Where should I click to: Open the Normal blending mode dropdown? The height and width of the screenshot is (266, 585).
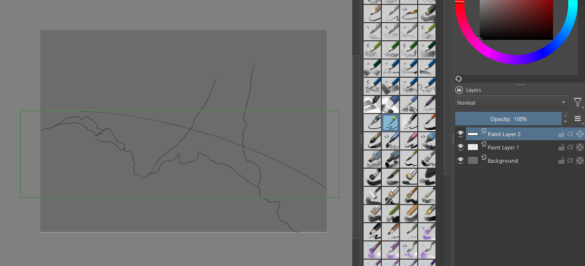(x=512, y=103)
